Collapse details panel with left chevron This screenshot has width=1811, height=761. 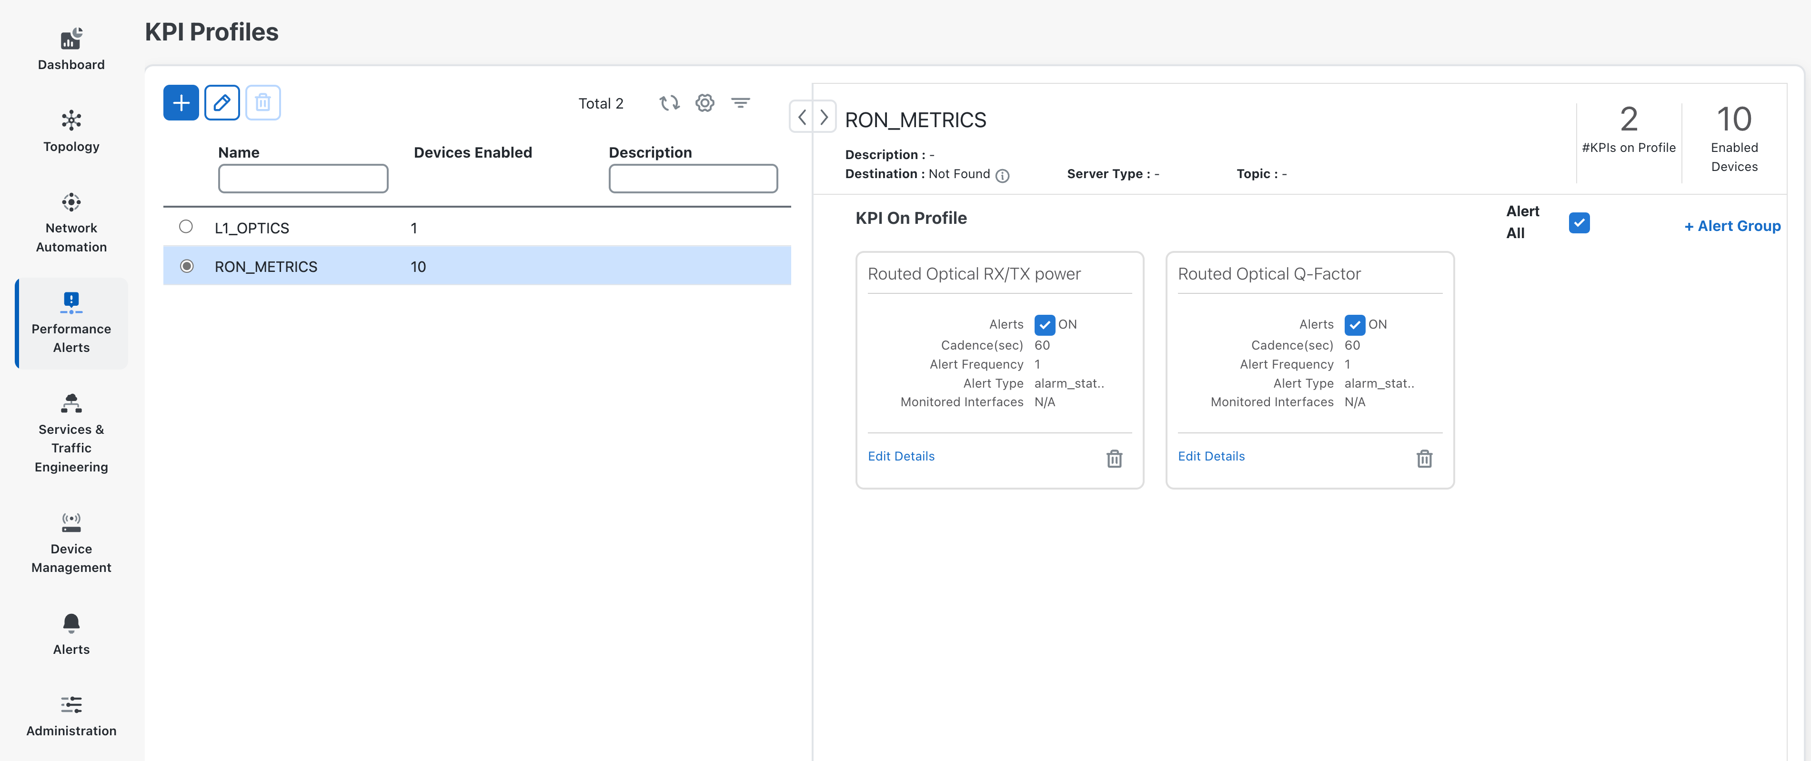tap(802, 117)
